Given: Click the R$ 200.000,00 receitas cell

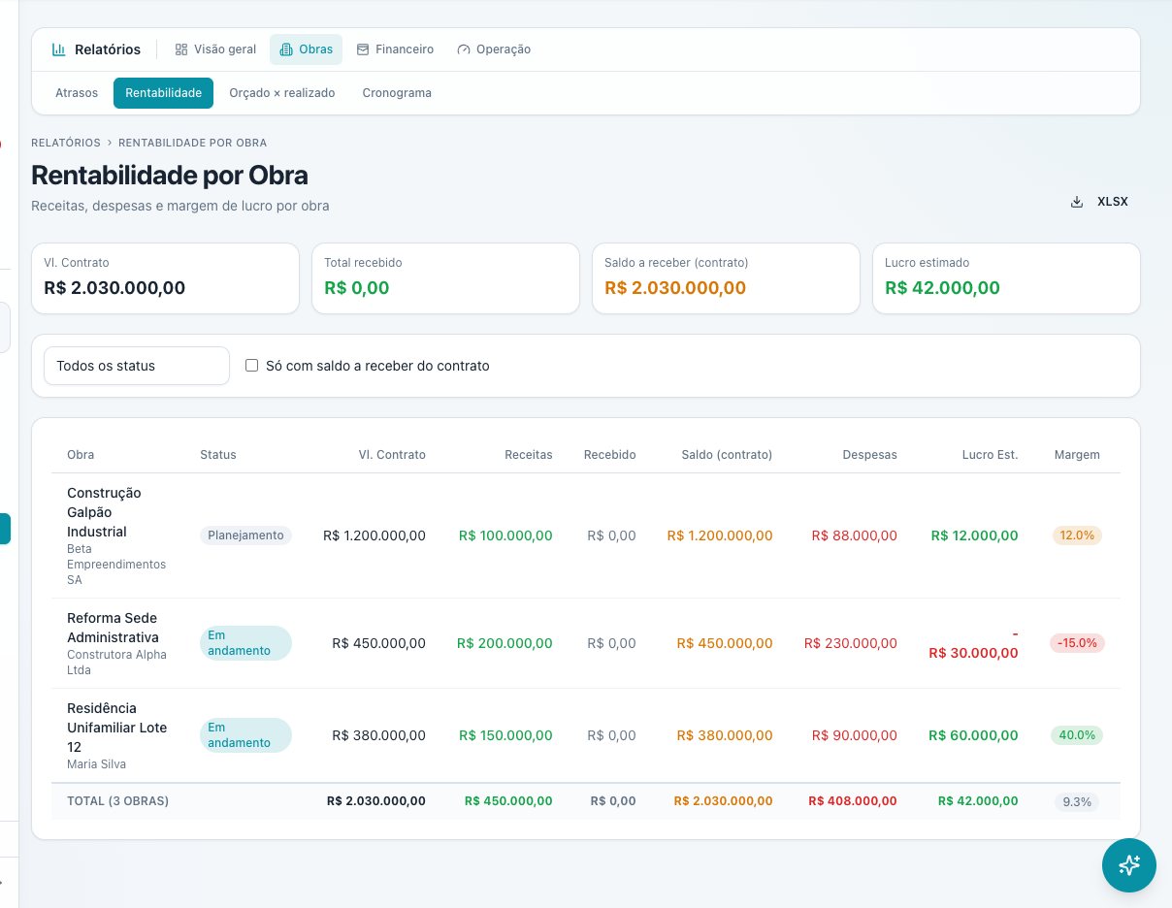Looking at the screenshot, I should pyautogui.click(x=505, y=643).
